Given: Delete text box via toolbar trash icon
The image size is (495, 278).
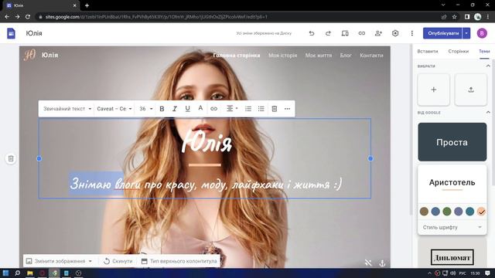Looking at the screenshot, I should tap(275, 109).
